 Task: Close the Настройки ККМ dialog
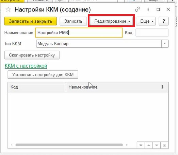168,9
